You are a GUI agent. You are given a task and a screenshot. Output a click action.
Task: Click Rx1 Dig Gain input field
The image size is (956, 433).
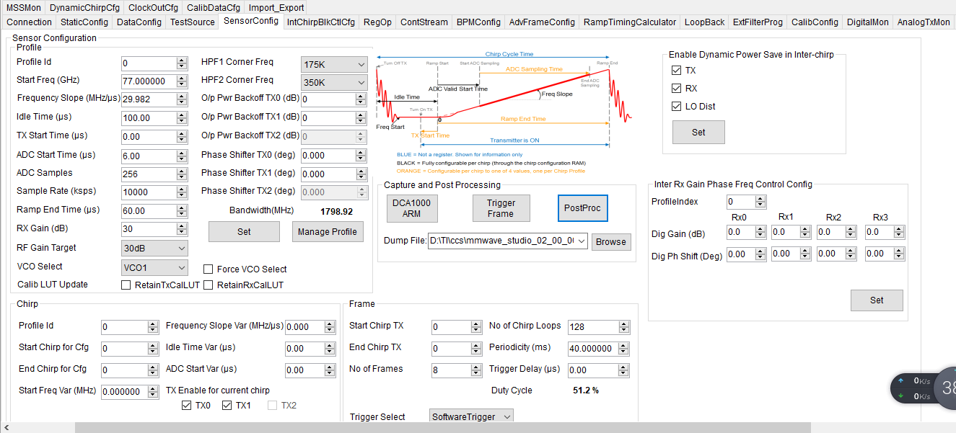785,232
